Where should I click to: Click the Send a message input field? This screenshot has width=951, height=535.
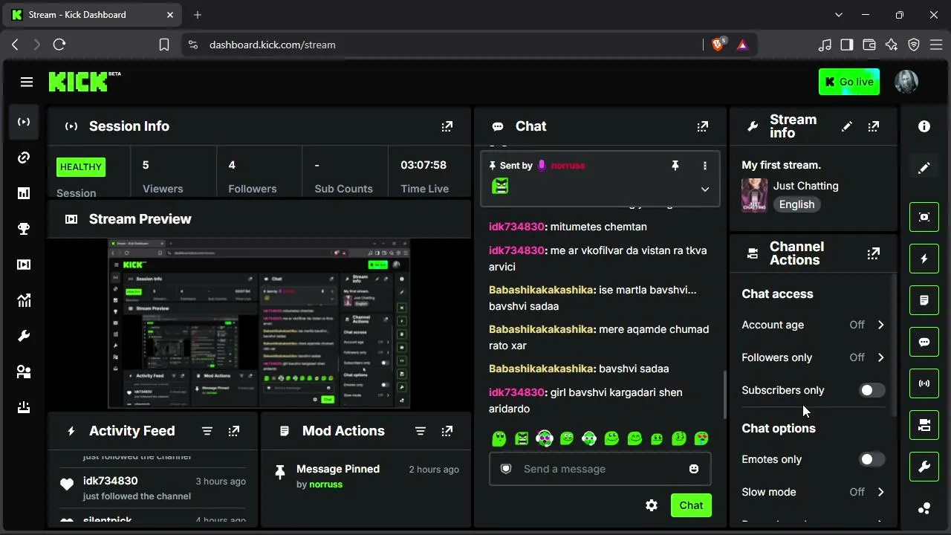pyautogui.click(x=600, y=469)
